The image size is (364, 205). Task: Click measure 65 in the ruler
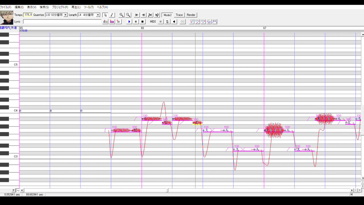21,28
